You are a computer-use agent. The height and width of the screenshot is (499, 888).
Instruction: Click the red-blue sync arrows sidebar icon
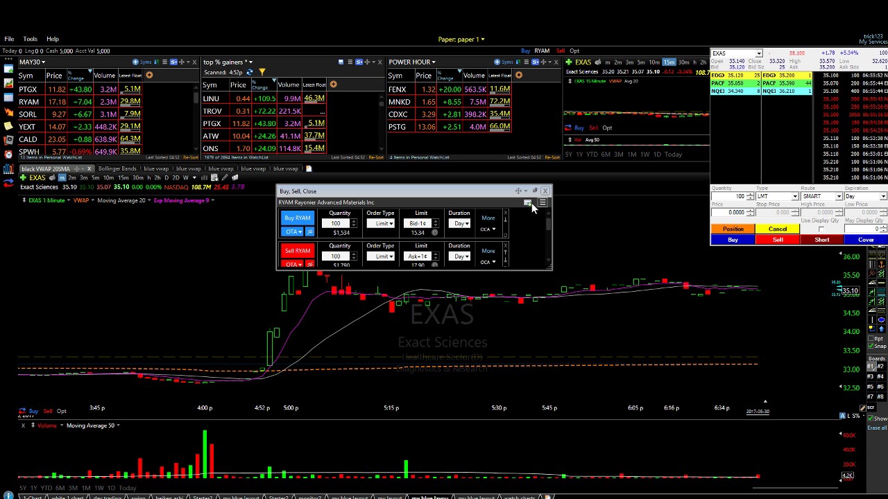point(8,183)
